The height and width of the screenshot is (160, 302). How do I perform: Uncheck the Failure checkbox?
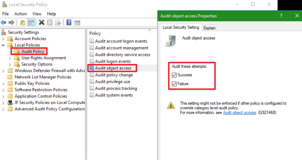[x=174, y=84]
